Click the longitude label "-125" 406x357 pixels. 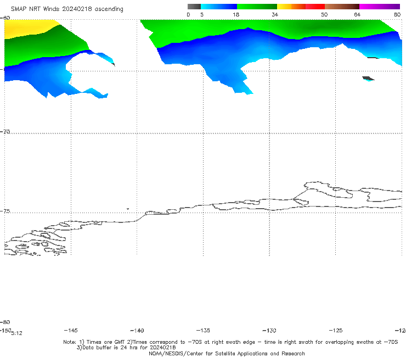[x=336, y=331]
